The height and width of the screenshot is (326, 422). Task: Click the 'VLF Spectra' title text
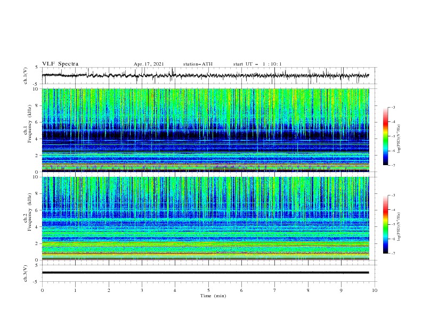point(60,64)
